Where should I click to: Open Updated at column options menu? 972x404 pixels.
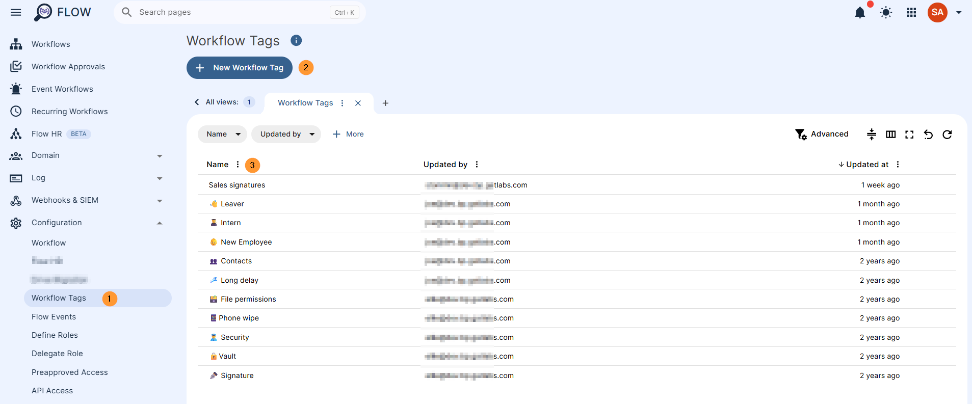898,164
